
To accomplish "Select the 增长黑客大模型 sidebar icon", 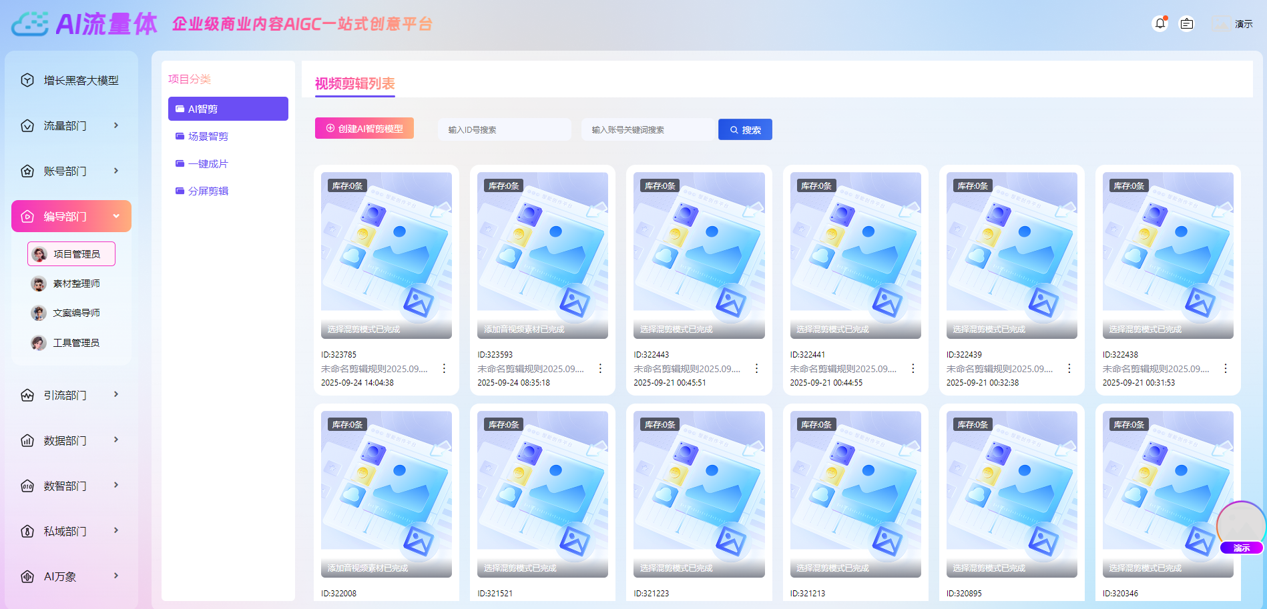I will point(27,79).
